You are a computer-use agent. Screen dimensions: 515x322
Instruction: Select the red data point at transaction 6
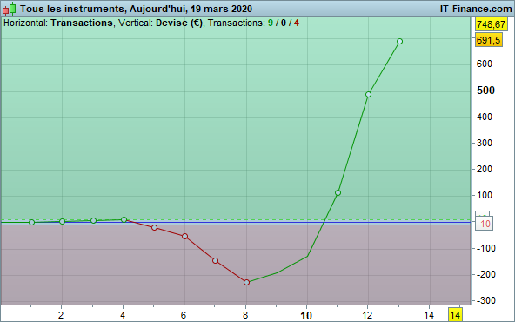(185, 236)
